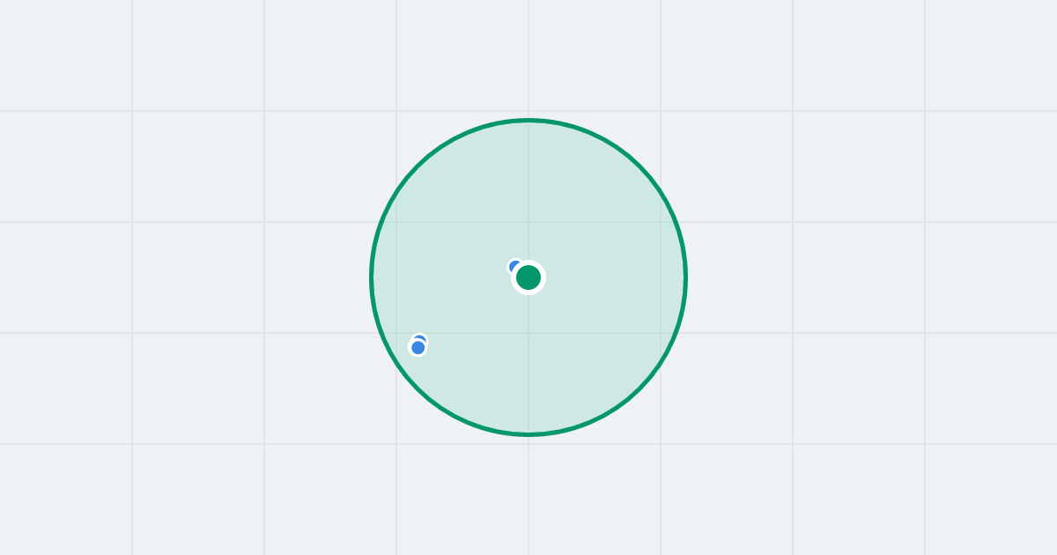Image resolution: width=1057 pixels, height=555 pixels.
Task: Click the vertical grid line below the green circle
Action: click(x=528, y=496)
